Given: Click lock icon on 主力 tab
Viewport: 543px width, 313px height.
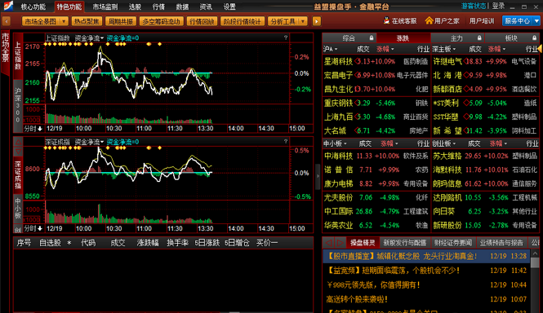Looking at the screenshot, I should 479,38.
